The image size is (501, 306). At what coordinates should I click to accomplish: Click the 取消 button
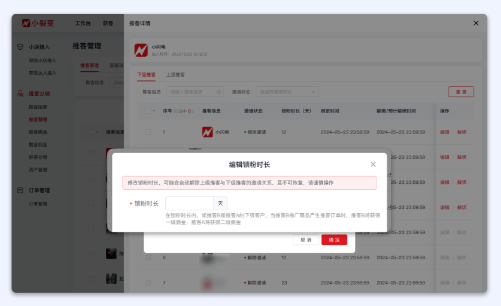click(x=306, y=240)
